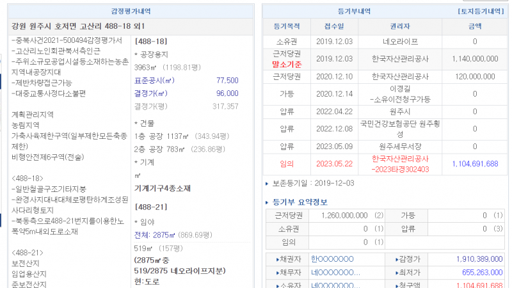The height and width of the screenshot is (288, 512).
Task: Click arrow icon beside 등기부 요약정보
Action: pyautogui.click(x=267, y=202)
